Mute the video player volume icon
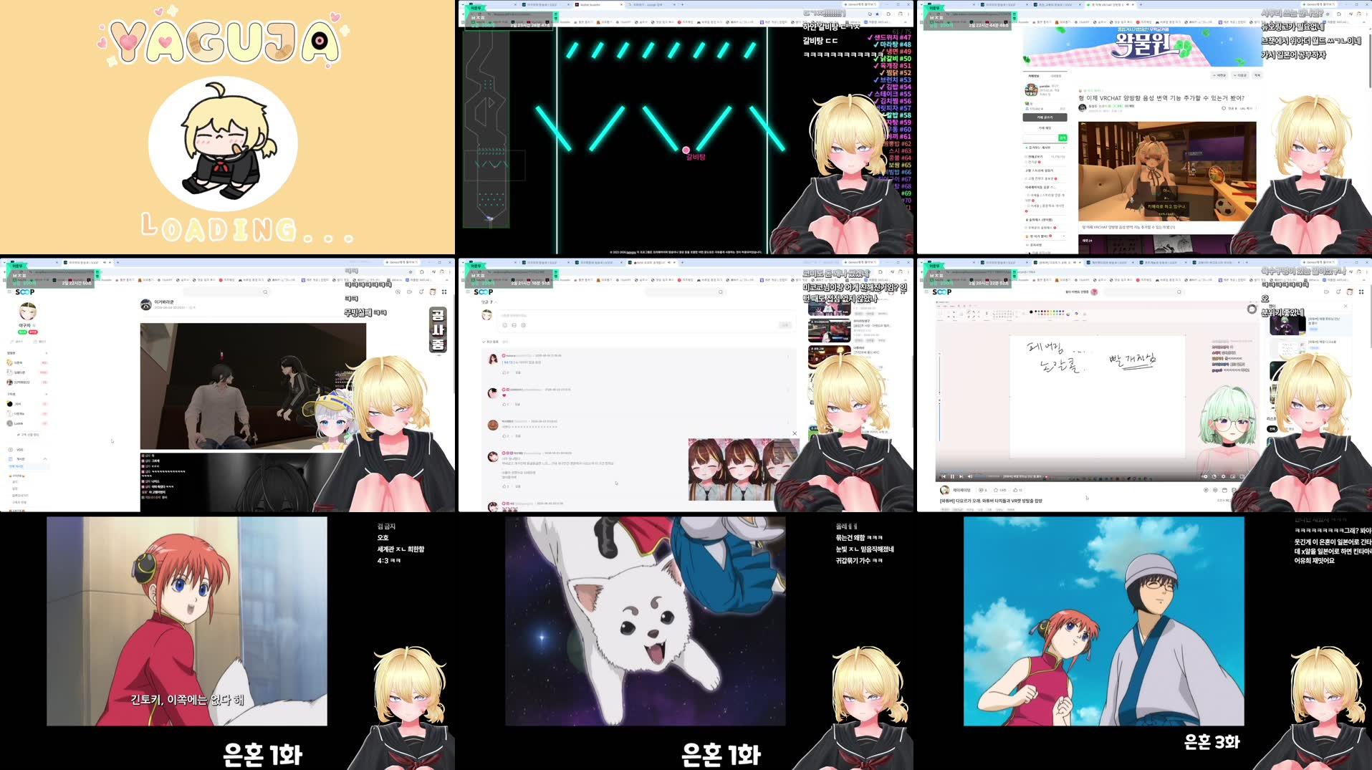 pos(970,476)
